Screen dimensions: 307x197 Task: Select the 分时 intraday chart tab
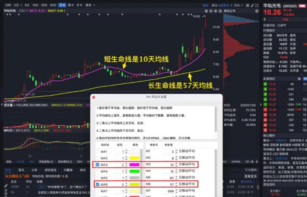click(8, 5)
